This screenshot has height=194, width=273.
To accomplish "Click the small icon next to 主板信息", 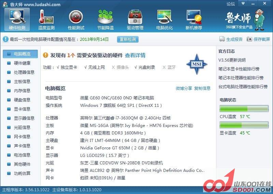I will [x=9, y=81].
